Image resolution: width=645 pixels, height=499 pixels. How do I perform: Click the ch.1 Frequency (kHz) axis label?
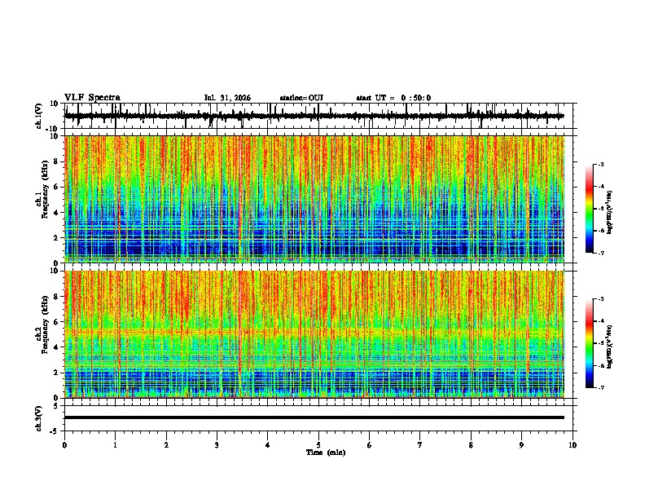pos(46,199)
